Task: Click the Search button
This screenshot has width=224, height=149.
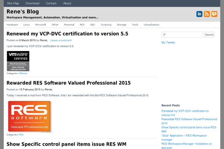Action: [x=209, y=35]
